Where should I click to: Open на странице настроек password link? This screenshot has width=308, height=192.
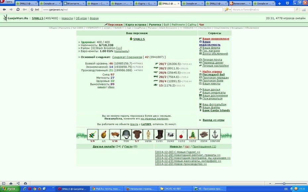(x=154, y=119)
